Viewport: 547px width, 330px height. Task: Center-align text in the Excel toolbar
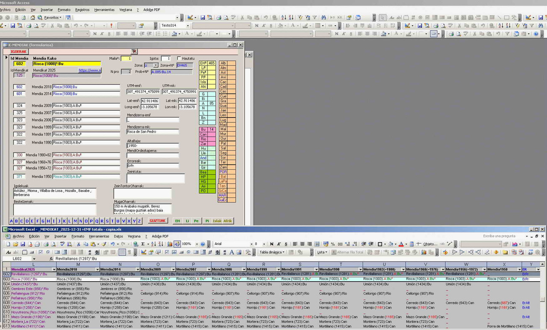(302, 244)
